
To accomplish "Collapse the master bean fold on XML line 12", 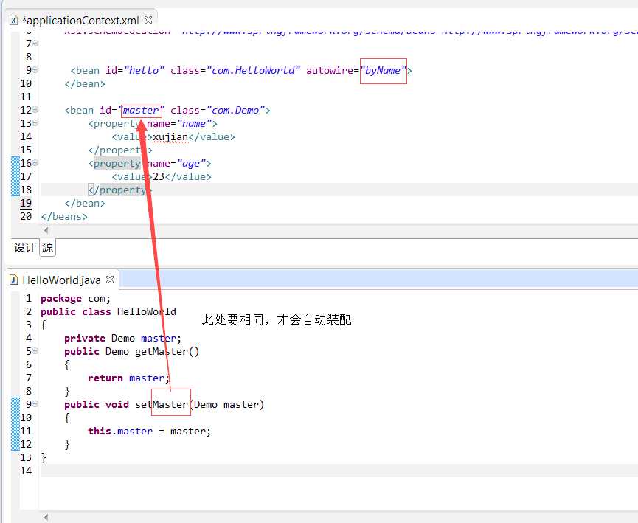I will point(35,110).
